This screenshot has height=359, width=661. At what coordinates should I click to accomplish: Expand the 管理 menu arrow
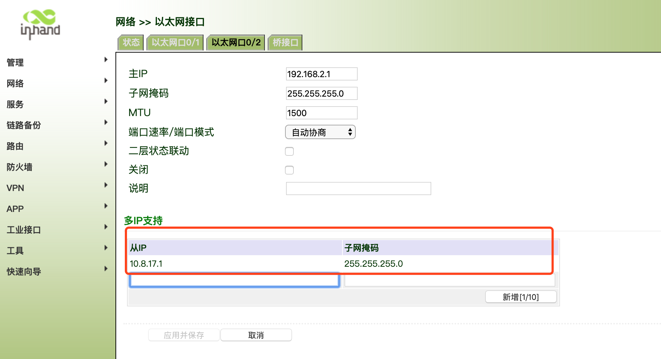(106, 59)
